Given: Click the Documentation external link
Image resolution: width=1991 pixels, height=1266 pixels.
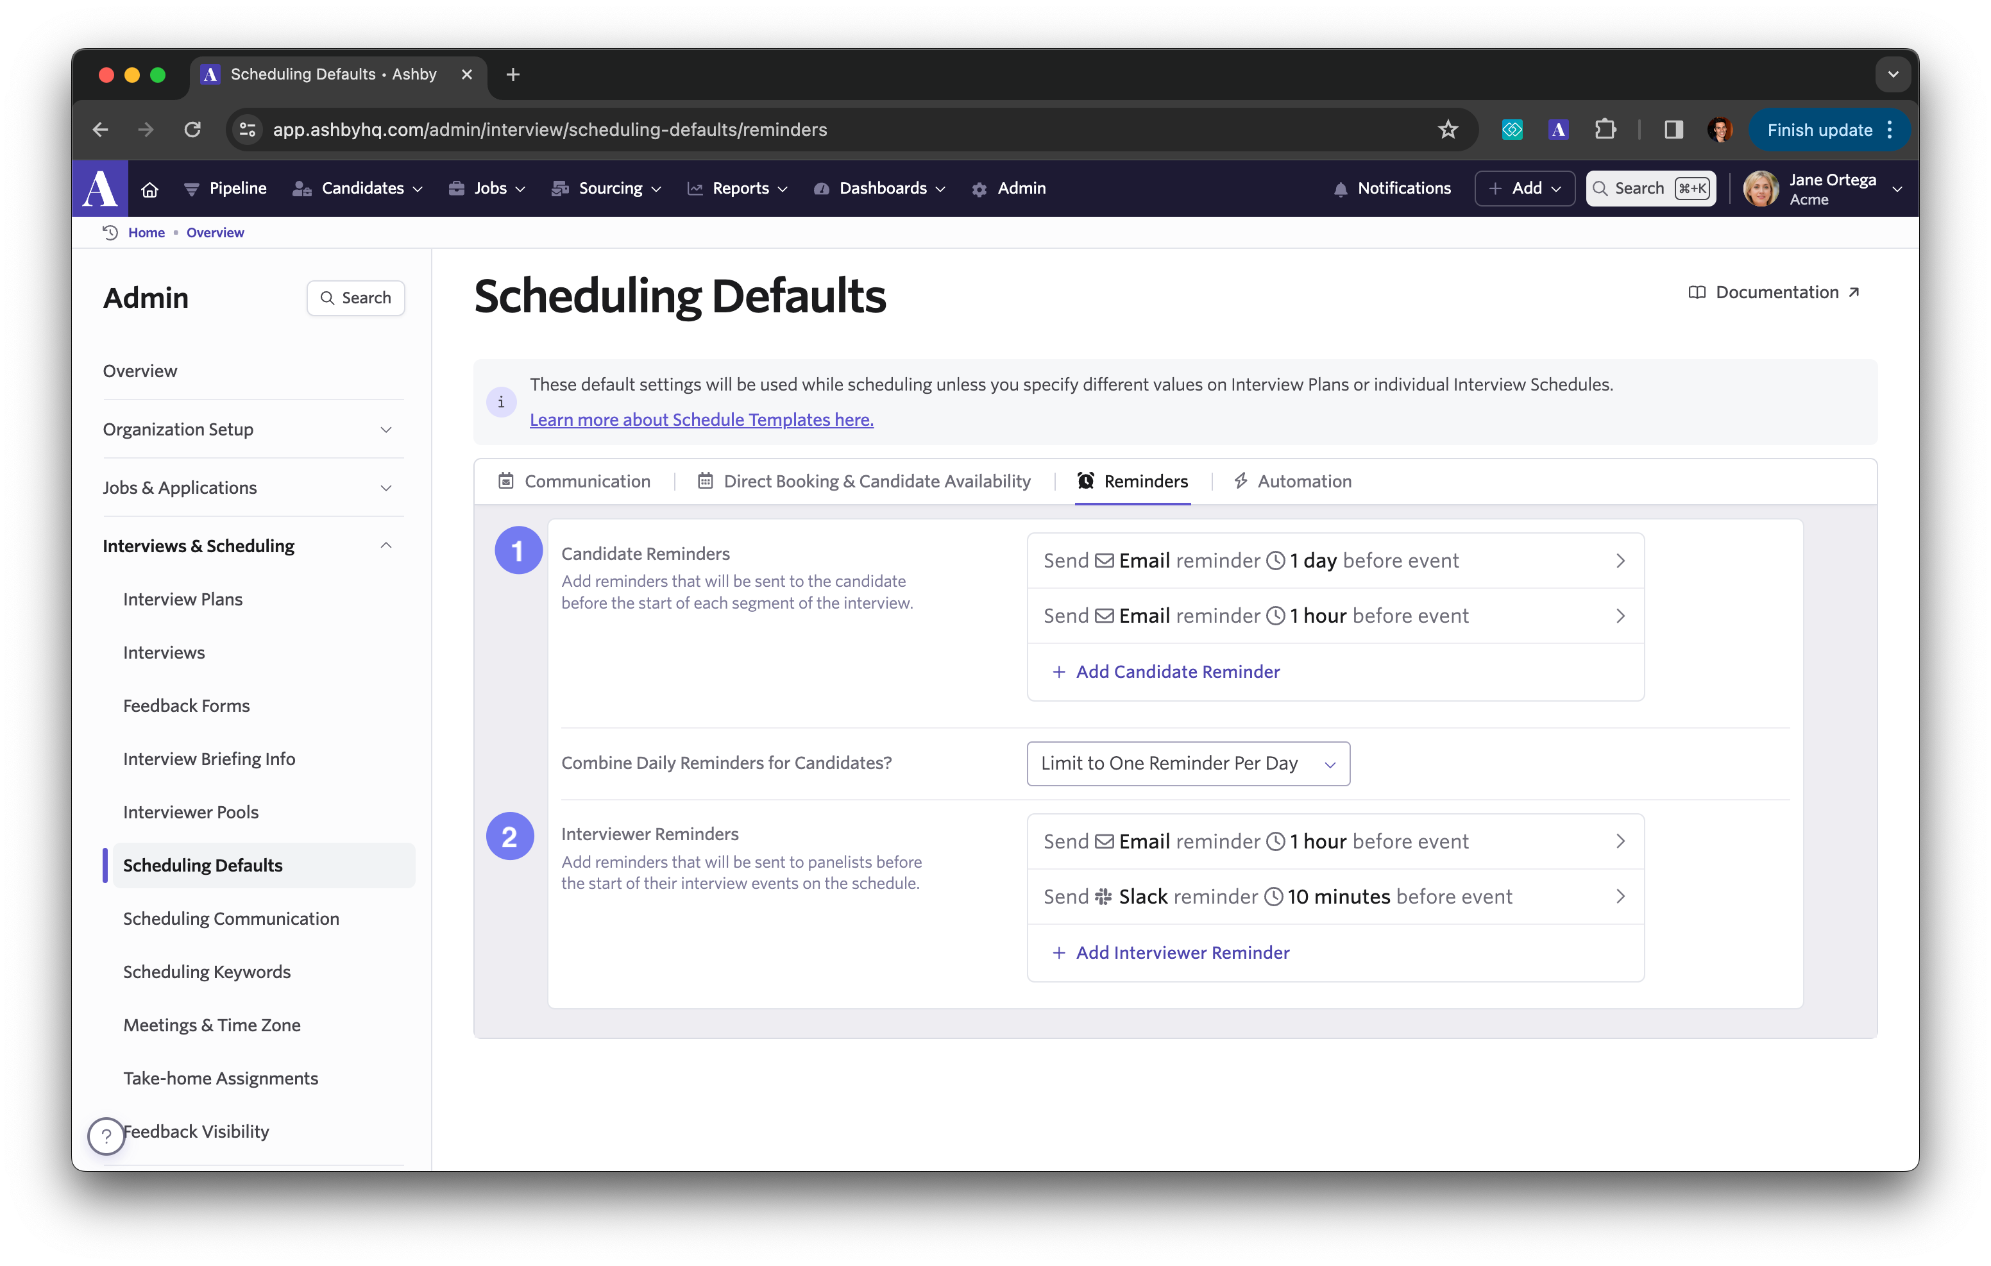Looking at the screenshot, I should [x=1774, y=291].
